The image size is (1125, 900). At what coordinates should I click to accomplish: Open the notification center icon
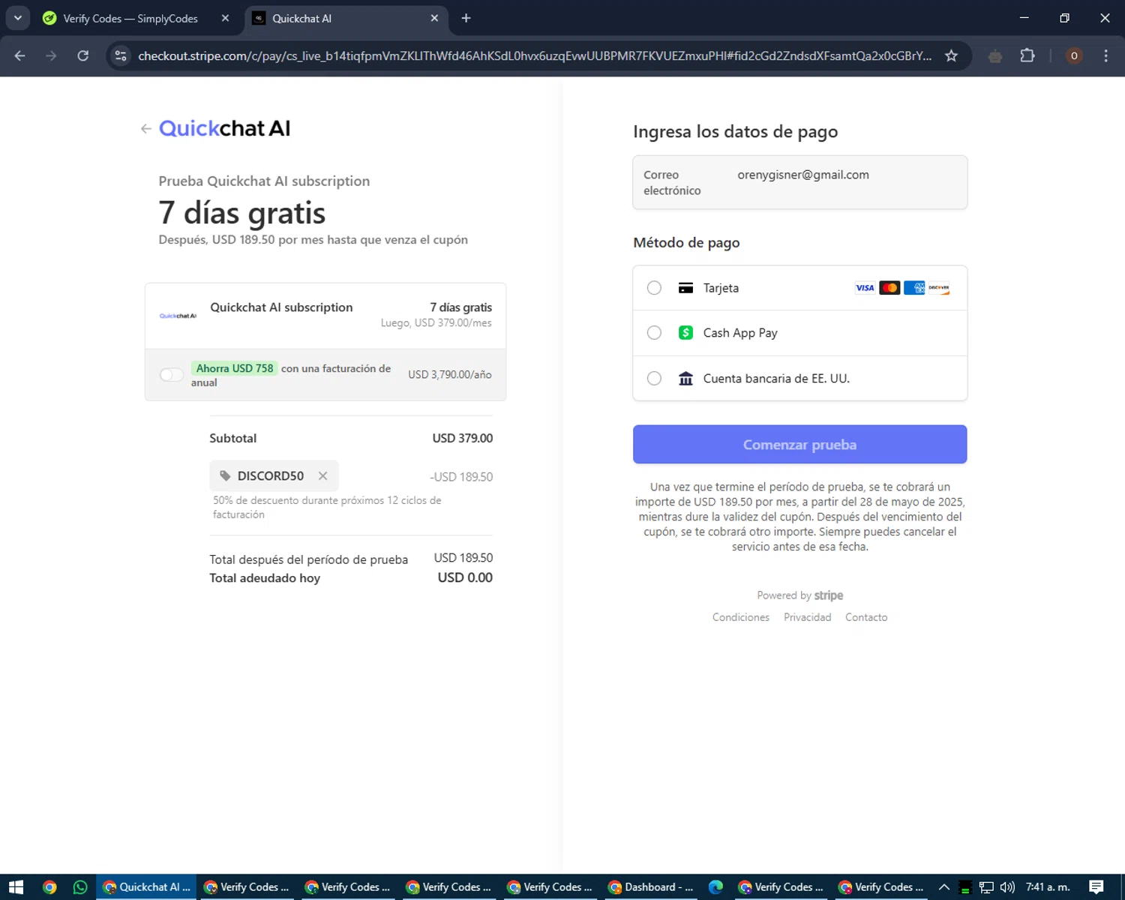pyautogui.click(x=1096, y=887)
